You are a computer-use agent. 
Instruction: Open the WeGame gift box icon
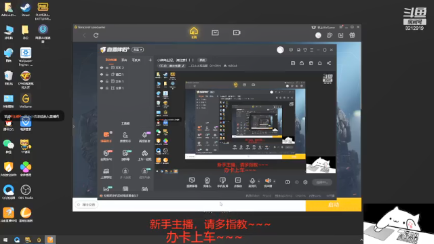tap(352, 35)
